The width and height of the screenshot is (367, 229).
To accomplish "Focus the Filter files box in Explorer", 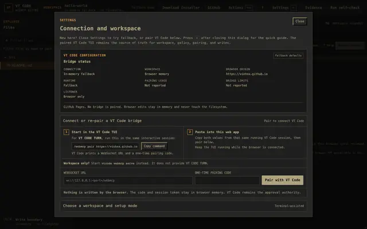I will 28,40.
